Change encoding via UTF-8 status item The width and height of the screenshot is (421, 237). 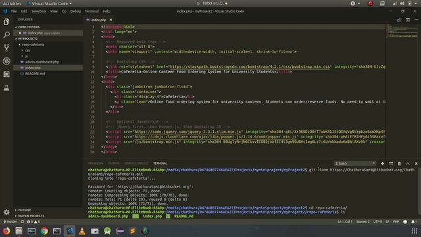(378, 222)
